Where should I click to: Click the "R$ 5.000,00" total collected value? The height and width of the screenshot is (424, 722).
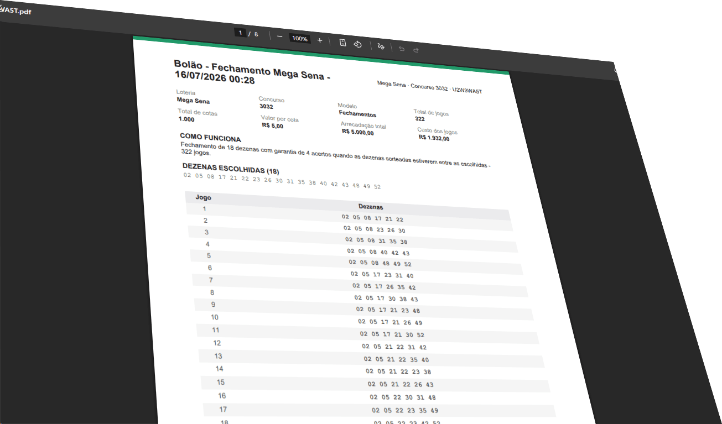point(358,132)
